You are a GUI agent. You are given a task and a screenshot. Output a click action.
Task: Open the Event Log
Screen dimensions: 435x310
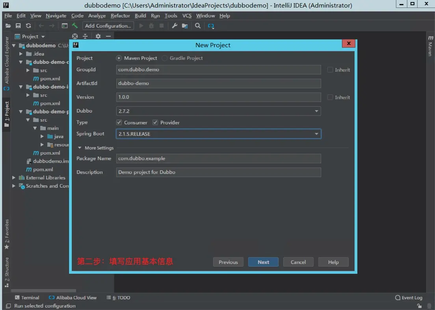[409, 297]
